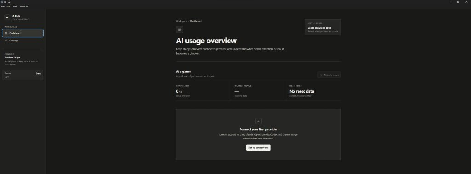Click the AI usage overview heading
The height and width of the screenshot is (174, 471).
206,41
